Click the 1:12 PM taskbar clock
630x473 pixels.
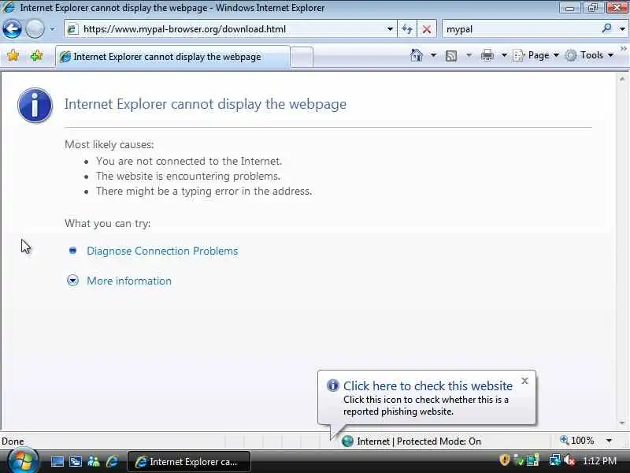[x=600, y=461]
